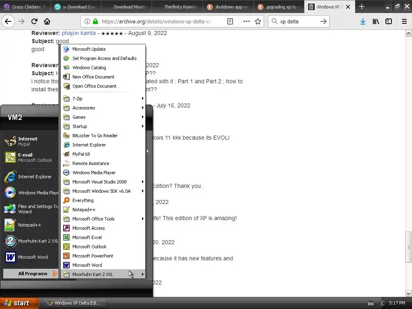
Task: Click the 5:17 PM clock
Action: tap(397, 303)
